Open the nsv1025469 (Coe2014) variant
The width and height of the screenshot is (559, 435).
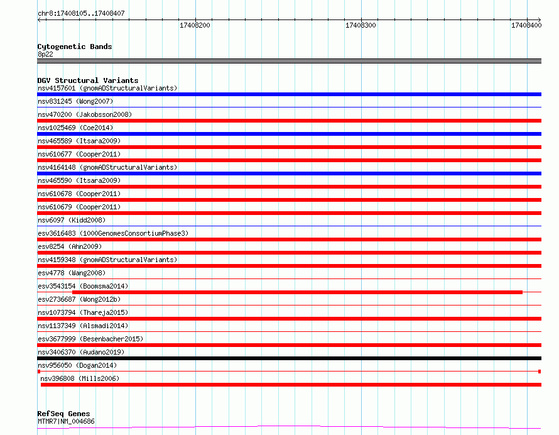(75, 128)
